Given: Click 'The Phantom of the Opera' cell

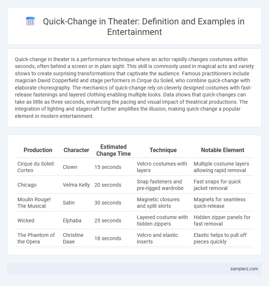Looking at the screenshot, I should coord(38,238).
